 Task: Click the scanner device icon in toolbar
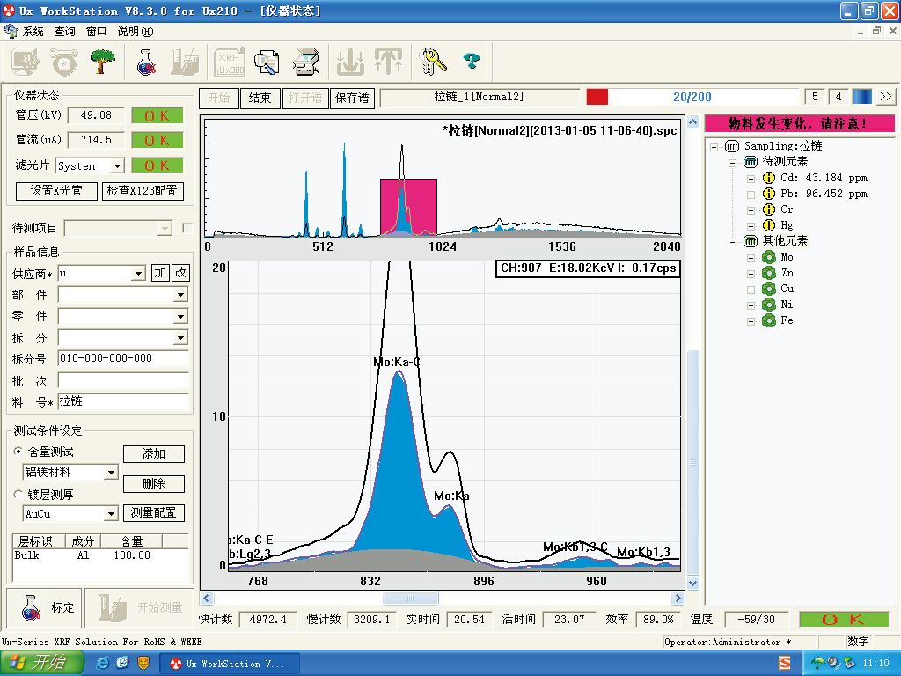[305, 61]
